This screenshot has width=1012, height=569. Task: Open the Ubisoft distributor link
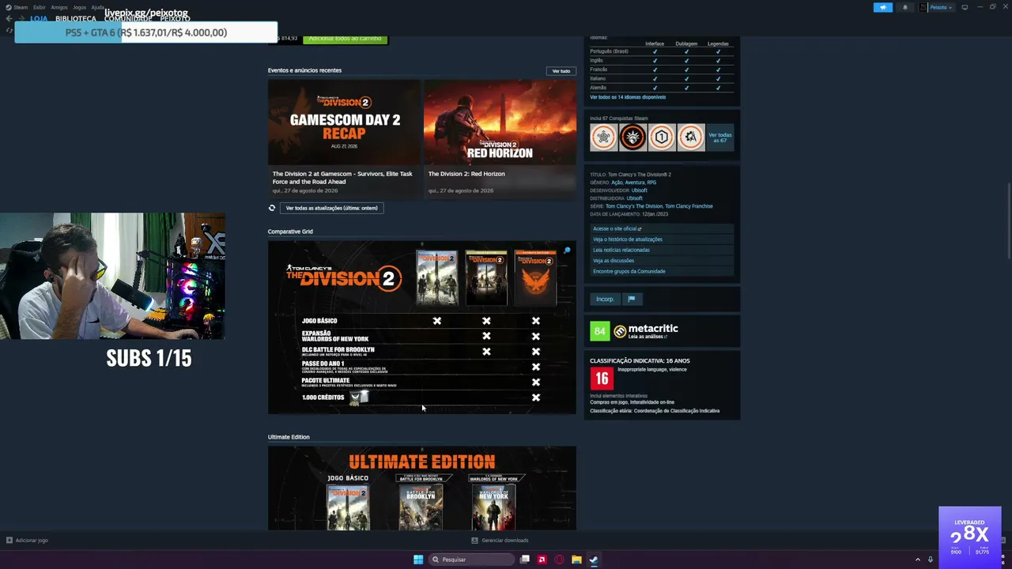pos(634,198)
